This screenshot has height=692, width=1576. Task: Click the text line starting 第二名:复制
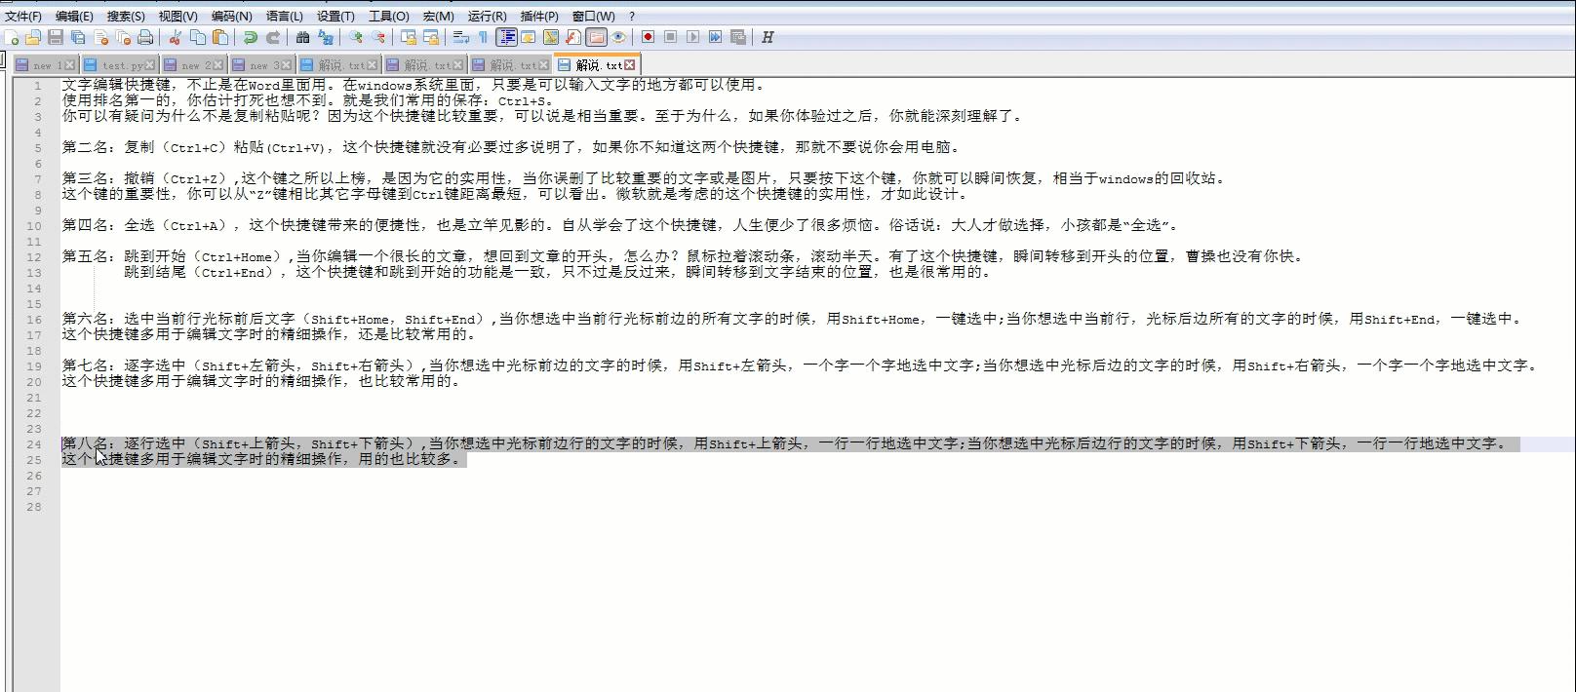(513, 147)
